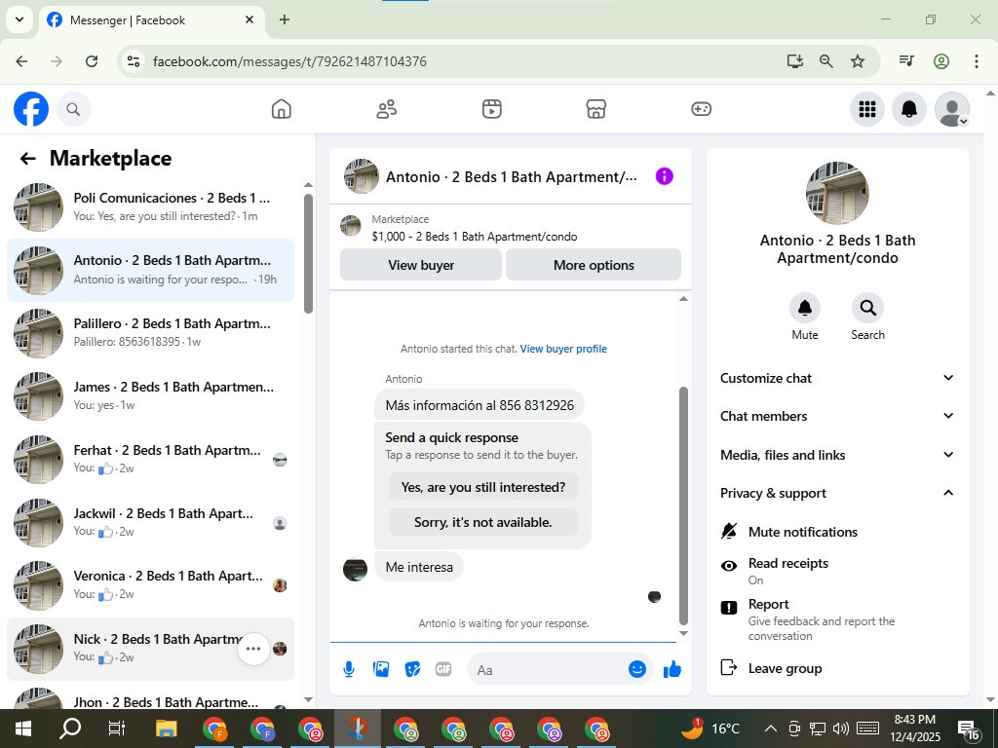Open Windows taskbar search

point(70,729)
